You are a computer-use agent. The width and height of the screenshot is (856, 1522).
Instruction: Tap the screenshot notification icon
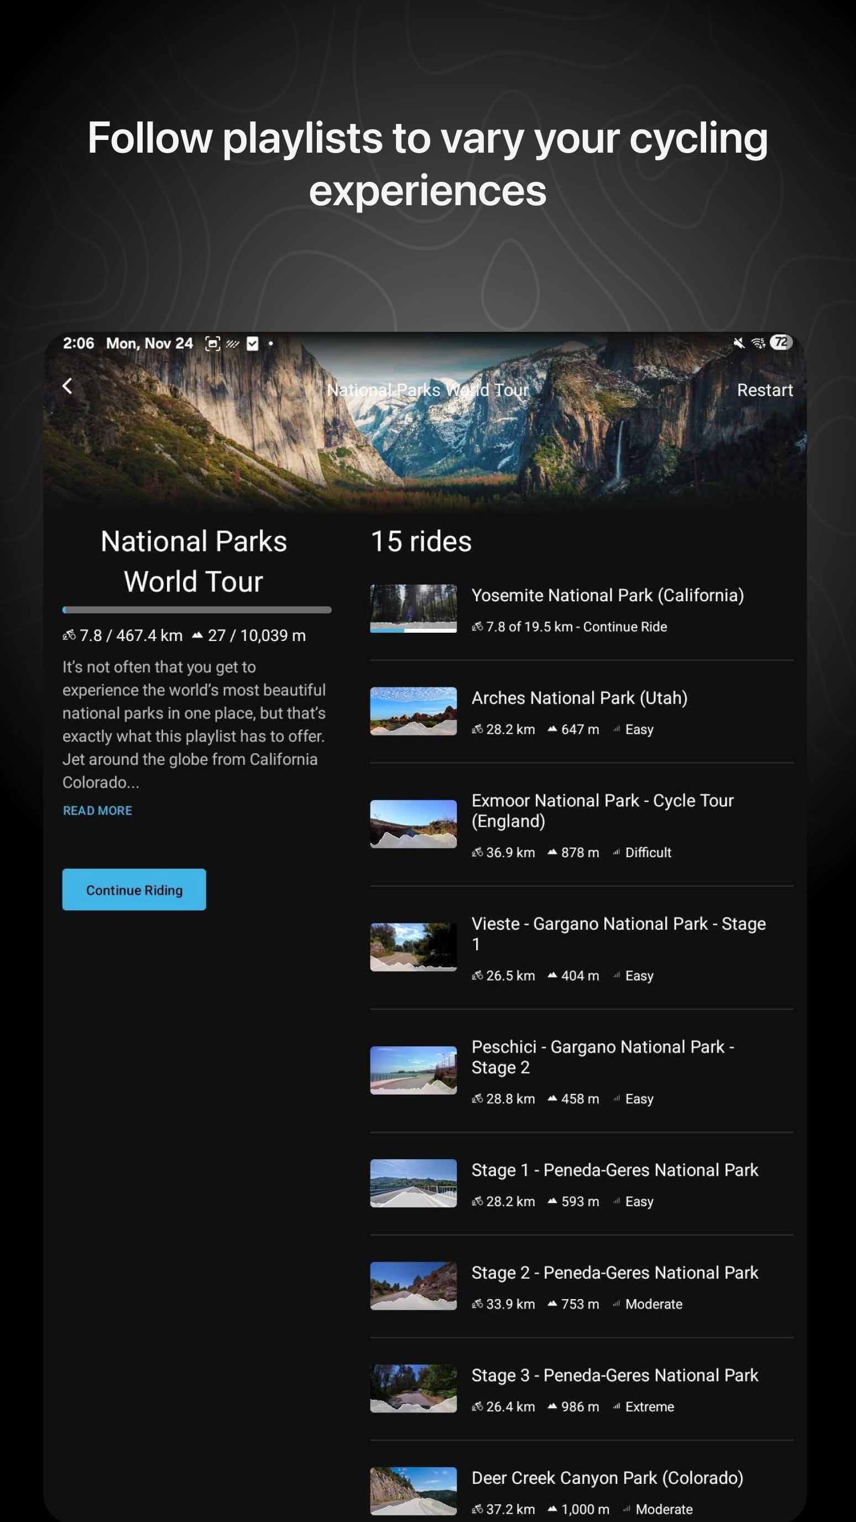pyautogui.click(x=212, y=343)
